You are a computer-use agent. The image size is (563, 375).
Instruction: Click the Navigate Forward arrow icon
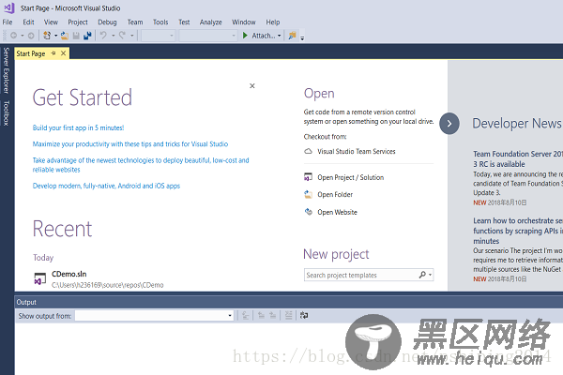click(x=31, y=36)
